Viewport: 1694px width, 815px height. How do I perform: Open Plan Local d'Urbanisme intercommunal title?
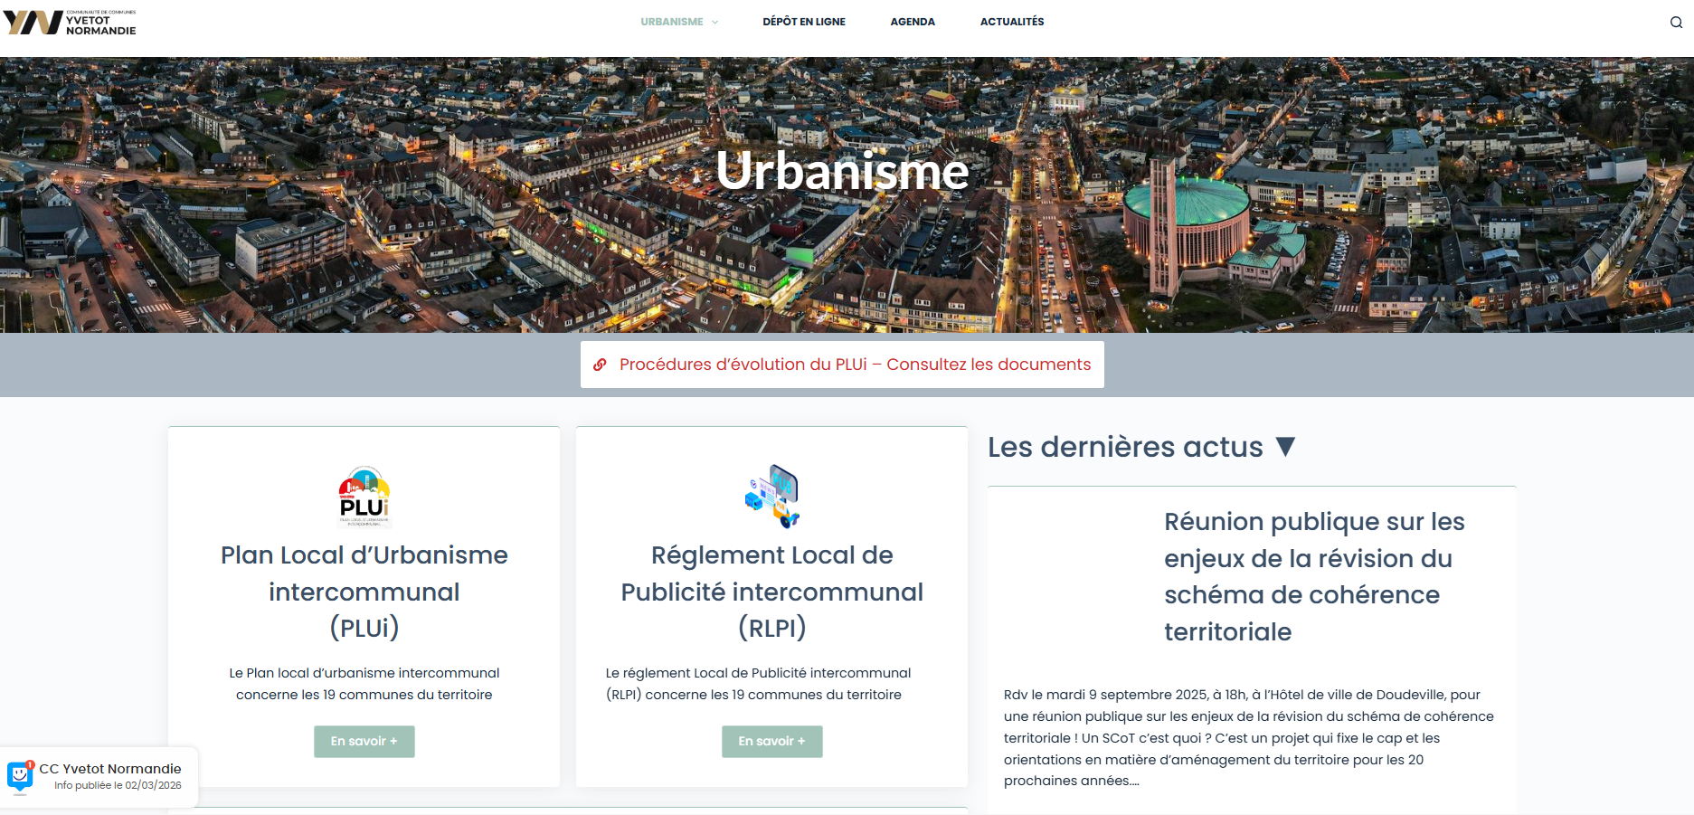[x=364, y=591]
